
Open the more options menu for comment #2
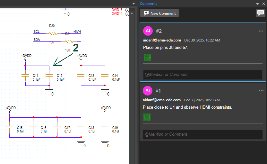pyautogui.click(x=261, y=31)
